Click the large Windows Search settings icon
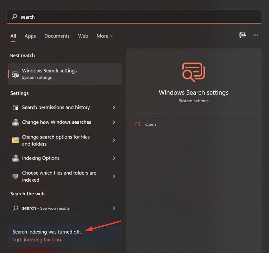Screen dimensions: 269x253 [194, 72]
